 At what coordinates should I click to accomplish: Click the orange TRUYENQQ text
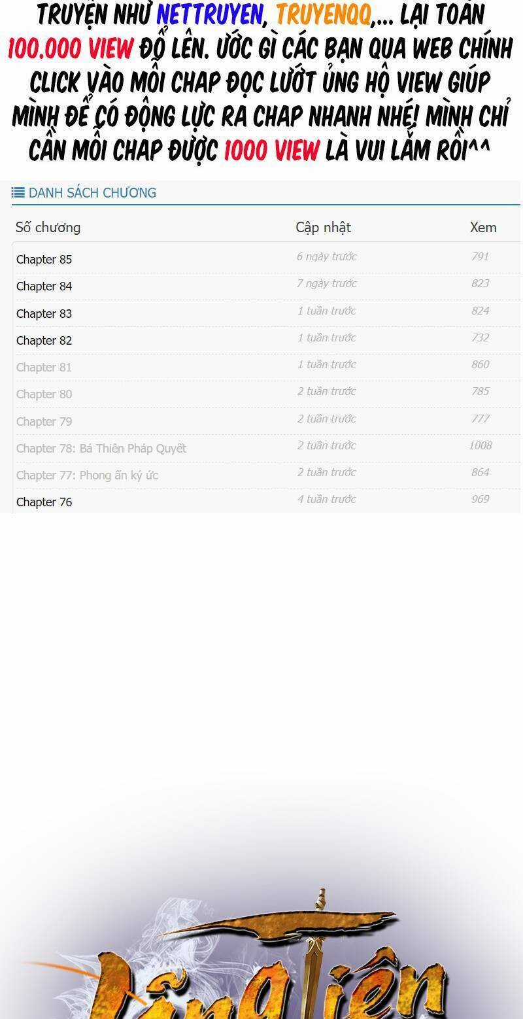coord(323,14)
